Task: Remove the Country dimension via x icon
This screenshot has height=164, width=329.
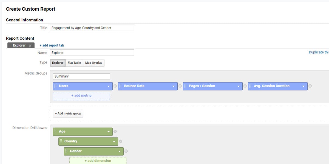Action: pos(121,141)
